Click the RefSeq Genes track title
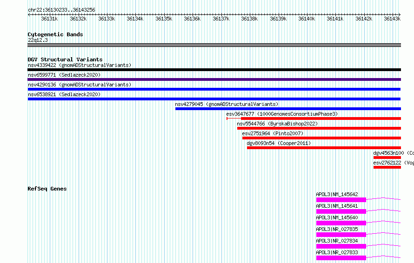414x263 pixels. 47,189
